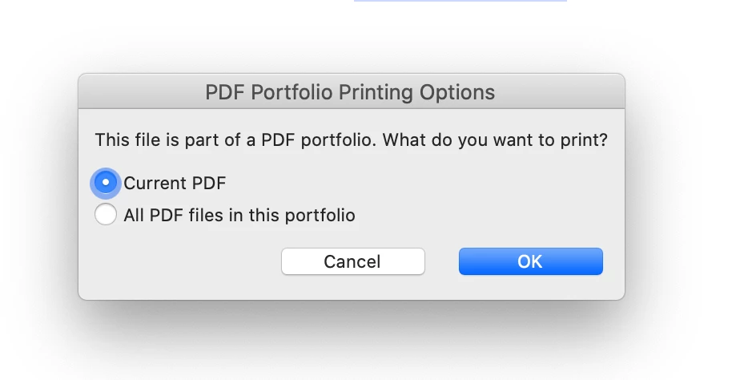
Task: Click the 'Current PDF' label text
Action: (175, 183)
